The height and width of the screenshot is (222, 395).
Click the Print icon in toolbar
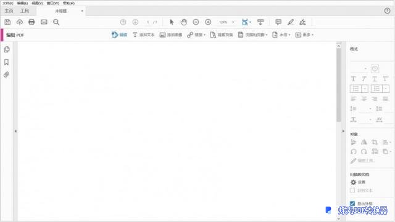coord(31,22)
